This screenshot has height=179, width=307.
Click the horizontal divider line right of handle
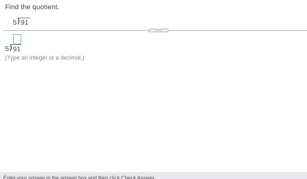pyautogui.click(x=238, y=30)
